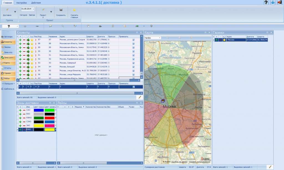Select Отчеты in the sidebar
284x170 pixels.
tap(8, 68)
